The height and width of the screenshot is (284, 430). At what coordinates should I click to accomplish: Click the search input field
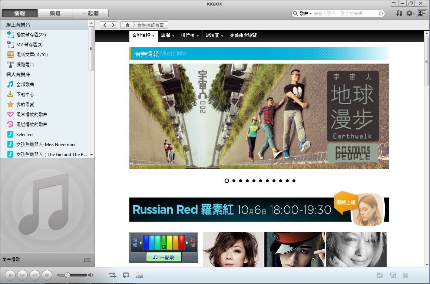coord(345,13)
